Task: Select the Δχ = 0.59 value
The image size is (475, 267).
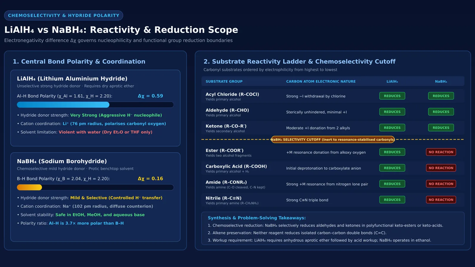Action: pyautogui.click(x=150, y=96)
